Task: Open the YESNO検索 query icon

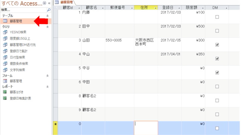Action: click(5, 32)
